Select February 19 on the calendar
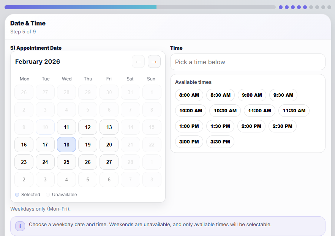The image size is (335, 236). [88, 145]
